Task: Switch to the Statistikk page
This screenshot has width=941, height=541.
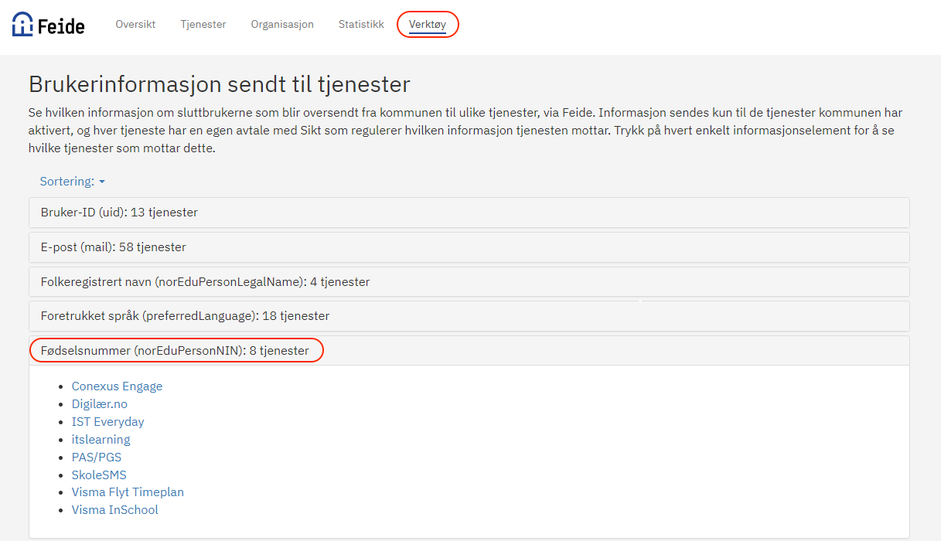Action: (x=361, y=24)
